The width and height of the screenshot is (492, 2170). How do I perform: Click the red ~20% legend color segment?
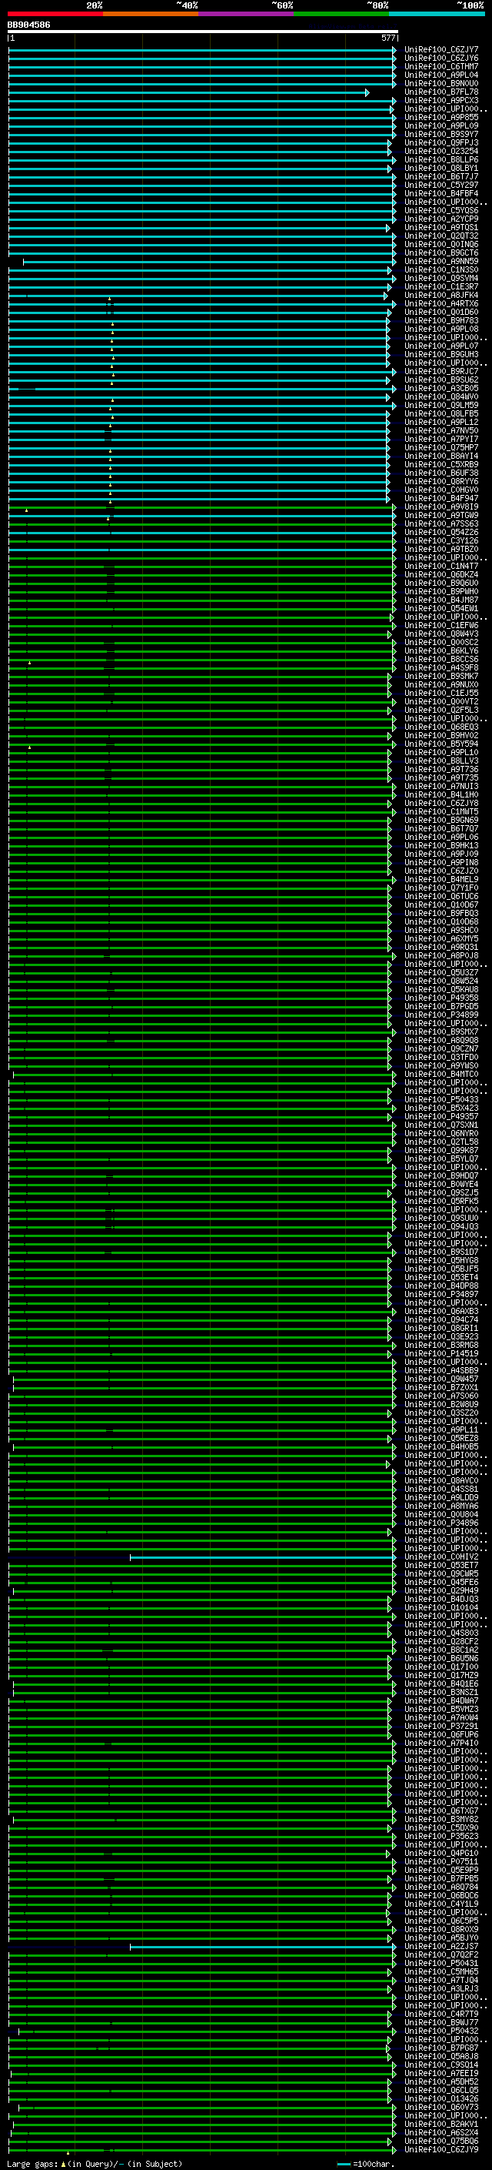pyautogui.click(x=55, y=14)
